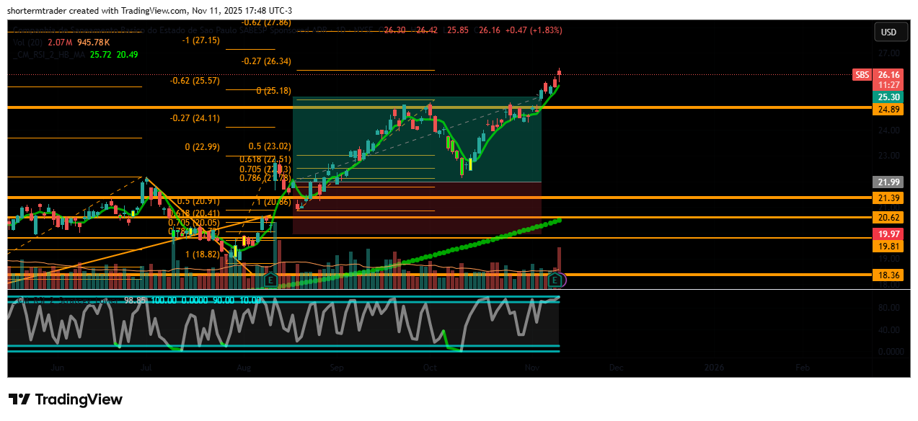Click the SABESP symbol title text
The image size is (918, 421).
187,30
